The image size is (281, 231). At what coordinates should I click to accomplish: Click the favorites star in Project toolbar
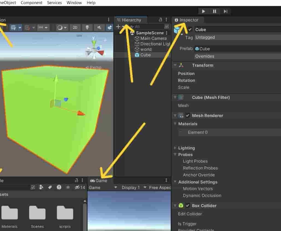tap(68, 187)
